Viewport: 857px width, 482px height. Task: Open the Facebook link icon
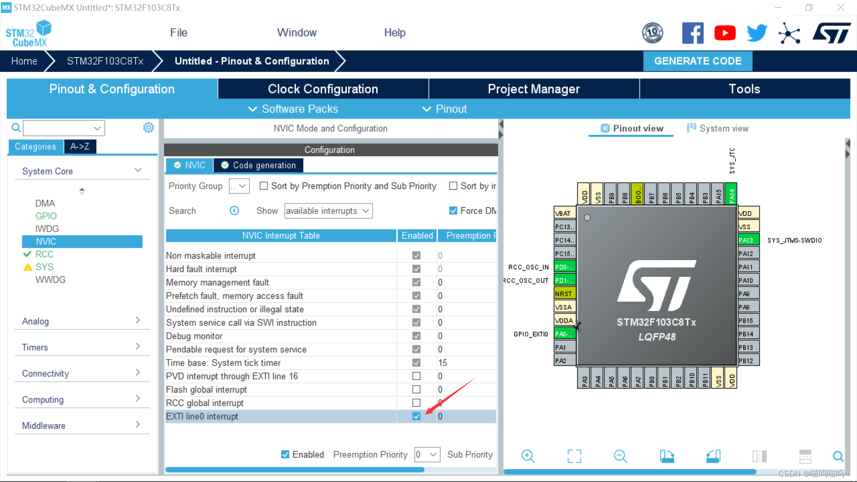(692, 33)
